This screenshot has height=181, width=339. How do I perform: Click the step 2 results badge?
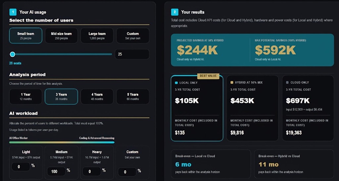click(x=174, y=12)
